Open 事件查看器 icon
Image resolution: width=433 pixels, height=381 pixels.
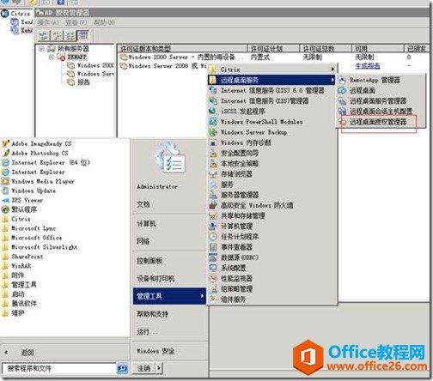pyautogui.click(x=213, y=247)
